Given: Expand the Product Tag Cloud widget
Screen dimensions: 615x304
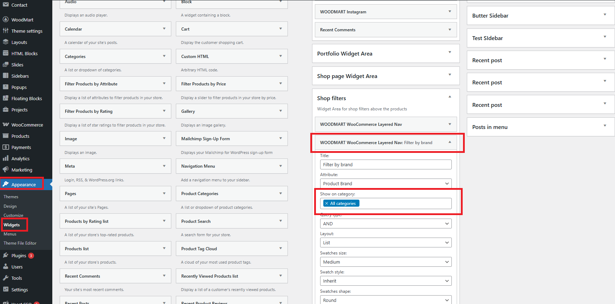Looking at the screenshot, I should [280, 248].
